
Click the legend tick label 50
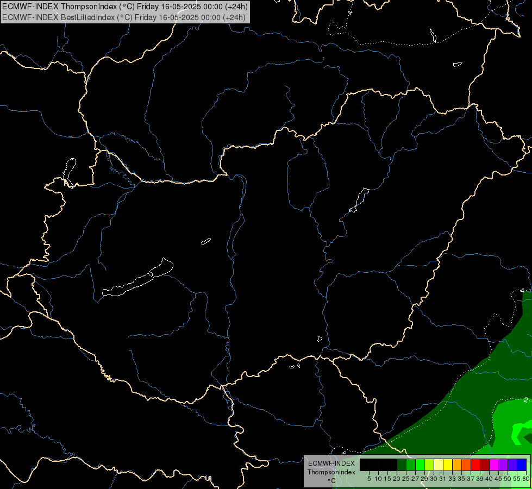point(507,479)
